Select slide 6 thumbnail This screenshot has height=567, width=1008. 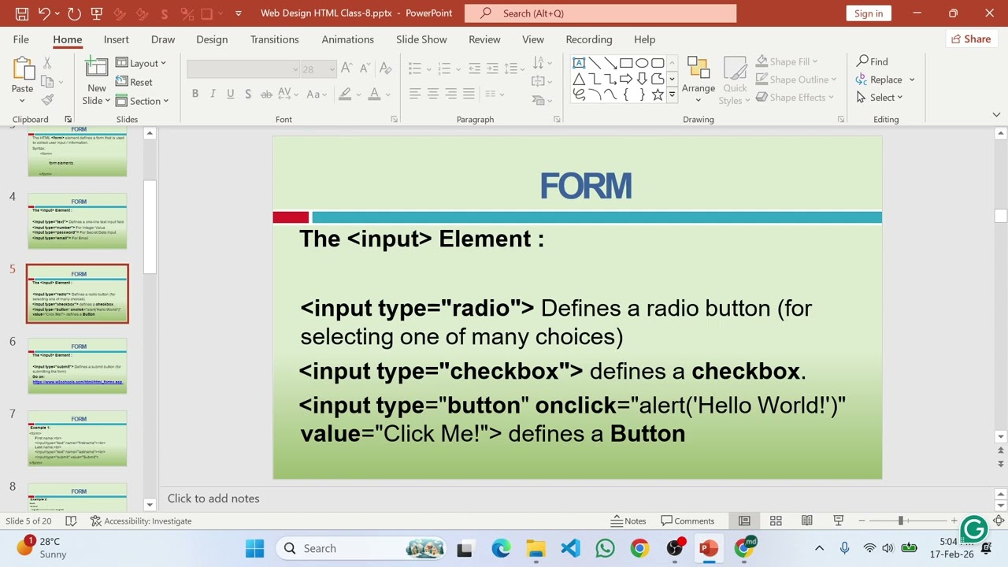77,366
